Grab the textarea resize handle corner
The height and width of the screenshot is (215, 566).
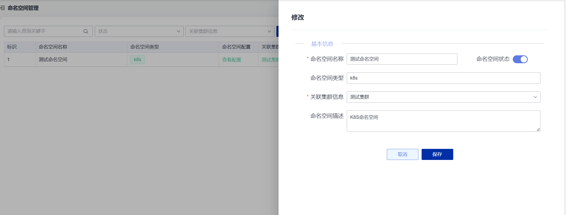pyautogui.click(x=538, y=129)
